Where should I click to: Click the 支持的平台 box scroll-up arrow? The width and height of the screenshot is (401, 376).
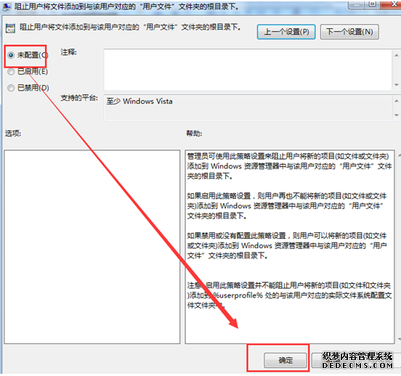coord(397,101)
